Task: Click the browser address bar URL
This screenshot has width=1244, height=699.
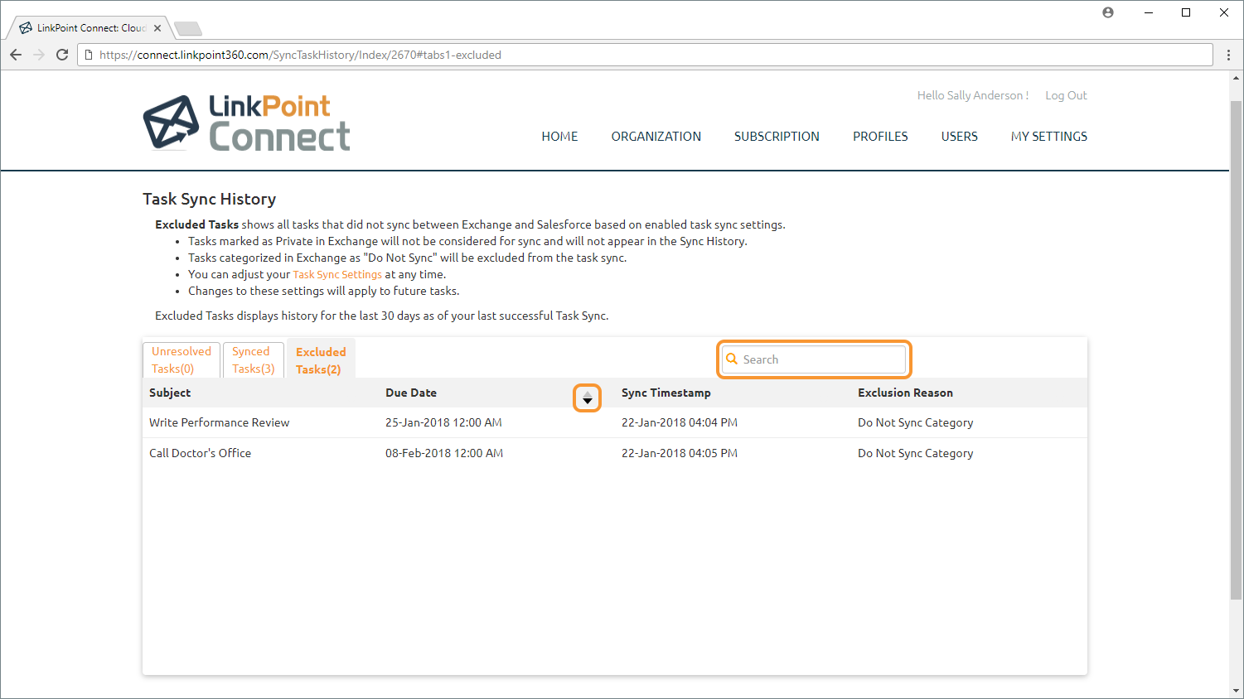Action: click(300, 55)
